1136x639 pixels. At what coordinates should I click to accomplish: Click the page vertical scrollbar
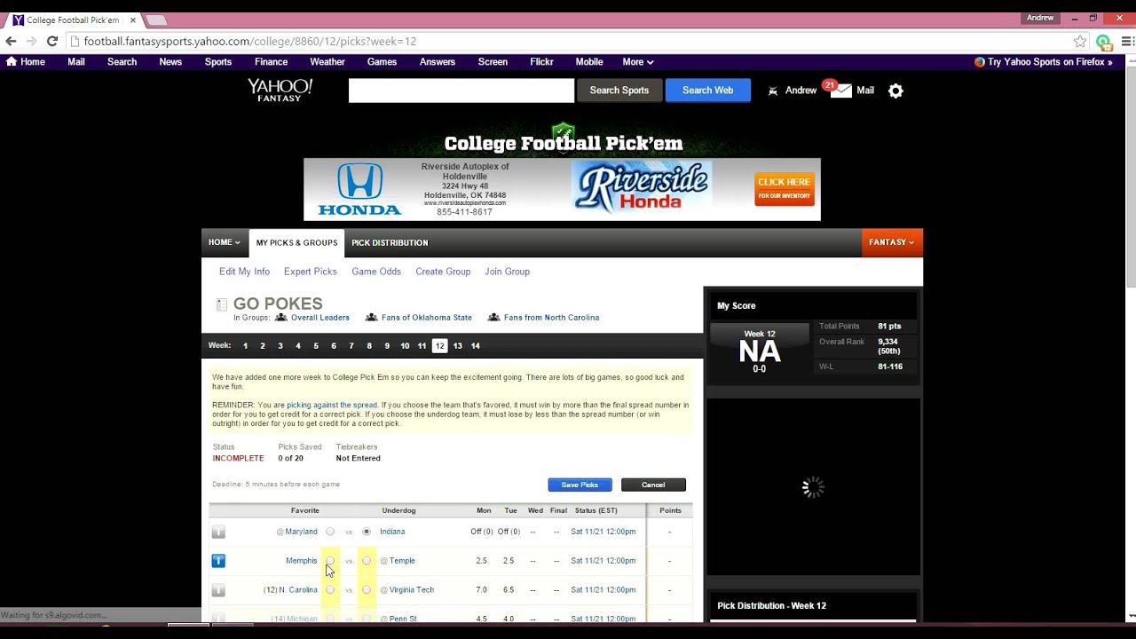(1130, 177)
